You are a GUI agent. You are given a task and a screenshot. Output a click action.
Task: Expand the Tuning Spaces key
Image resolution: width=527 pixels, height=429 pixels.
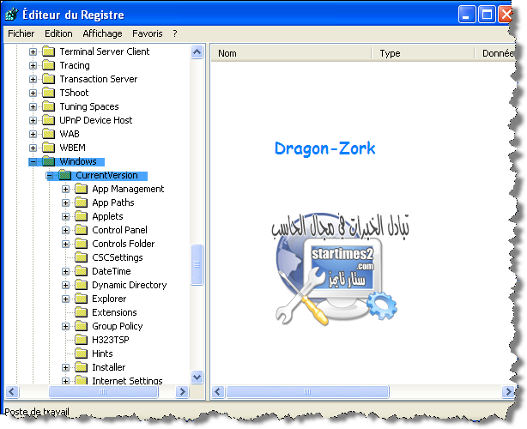click(x=33, y=107)
